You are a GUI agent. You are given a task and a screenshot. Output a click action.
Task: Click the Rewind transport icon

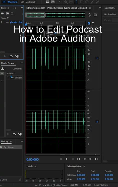pyautogui.click(x=85, y=159)
